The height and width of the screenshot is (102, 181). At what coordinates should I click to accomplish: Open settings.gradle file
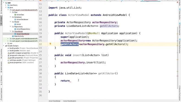(21, 60)
